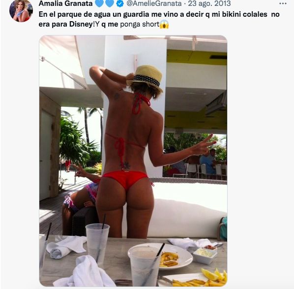
Task: Open the @AmelieGranata handle link
Action: [x=154, y=3]
